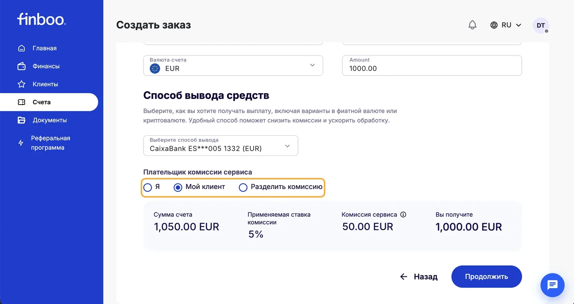The height and width of the screenshot is (304, 574).
Task: Click the ticket icon for Счета
Action: 22,102
